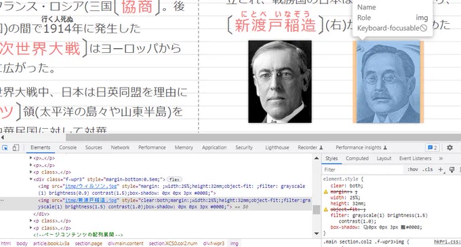Open the #0008 box-shadow color swatch
The image size is (461, 247).
click(403, 227)
